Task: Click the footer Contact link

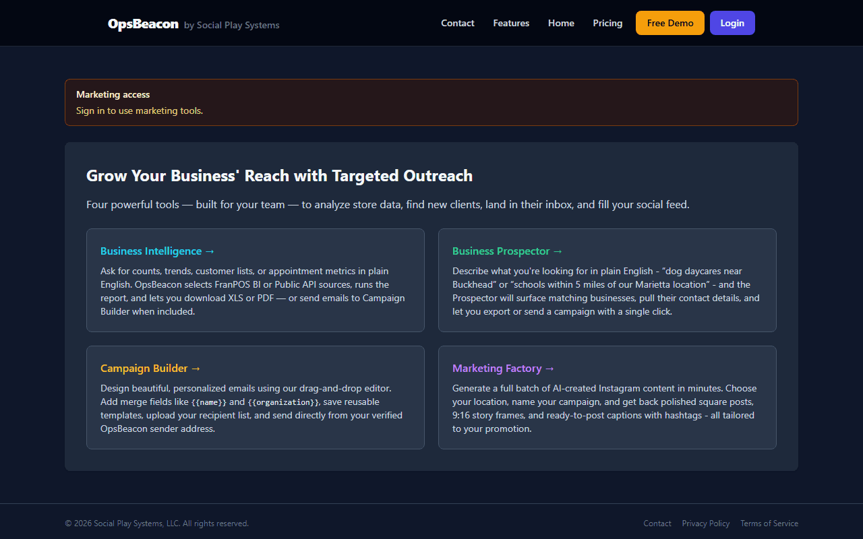Action: point(657,524)
